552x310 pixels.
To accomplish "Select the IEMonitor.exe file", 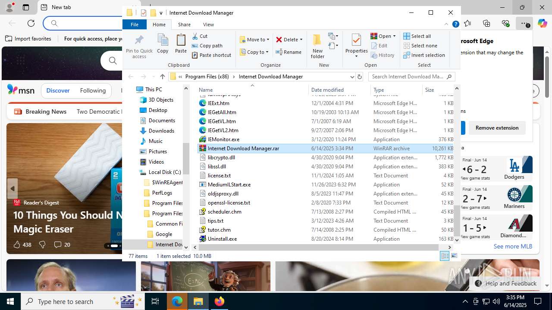I will coord(326,139).
